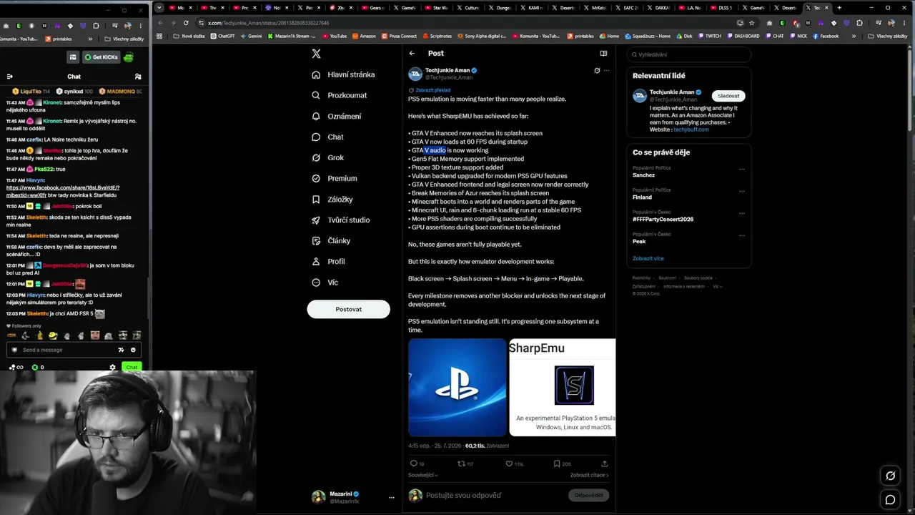Open options for #FFFPartyConcert2026 trend
This screenshot has height=515, width=915.
742,213
